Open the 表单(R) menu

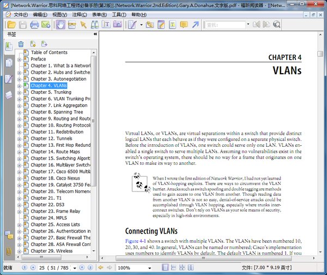pyautogui.click(x=100, y=15)
